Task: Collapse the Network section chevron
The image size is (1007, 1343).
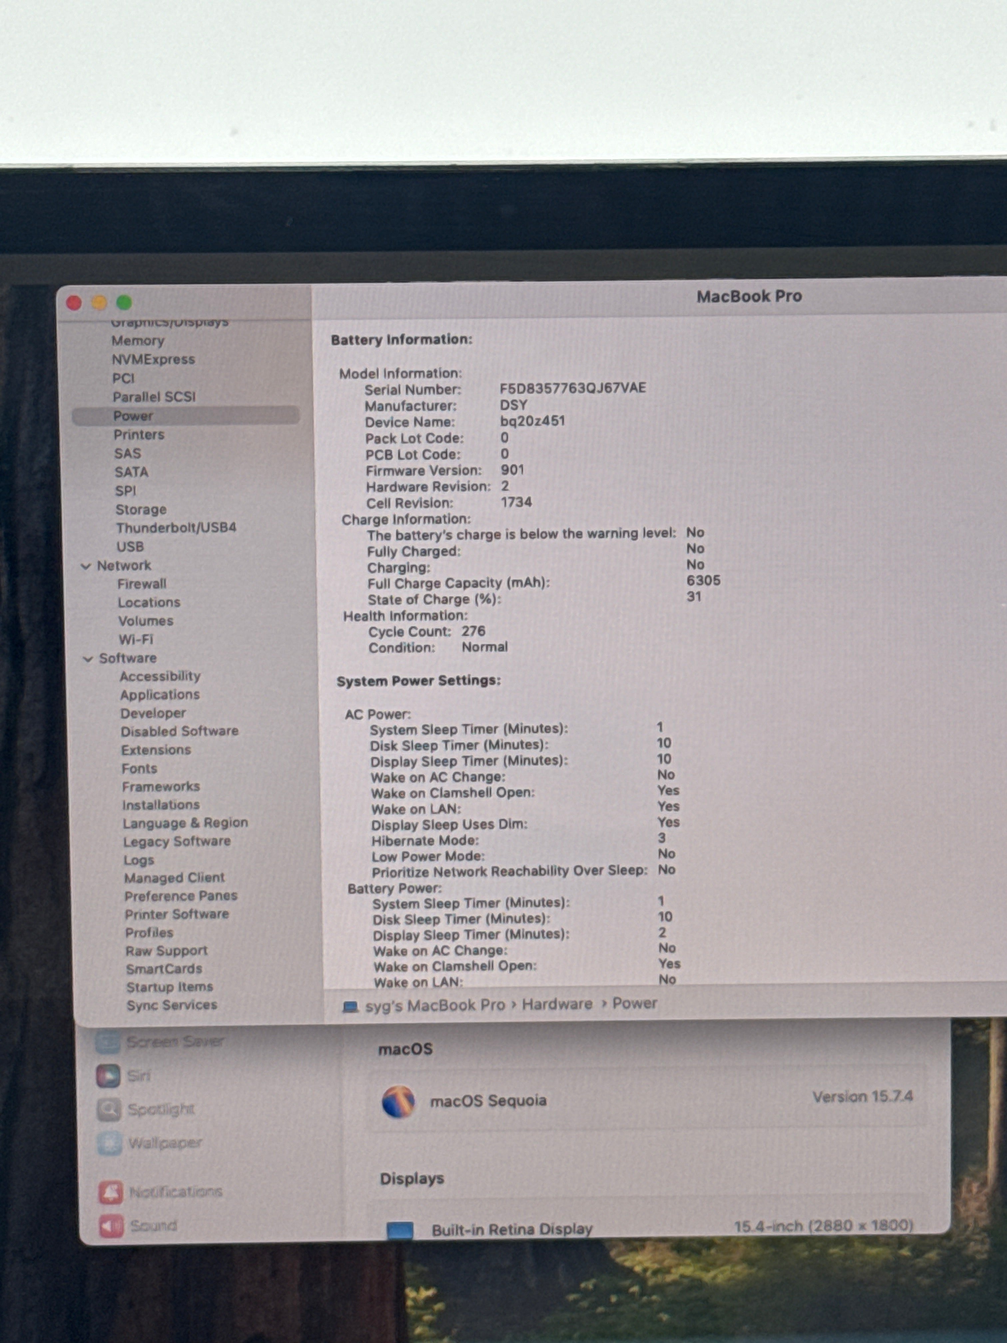Action: click(x=86, y=566)
